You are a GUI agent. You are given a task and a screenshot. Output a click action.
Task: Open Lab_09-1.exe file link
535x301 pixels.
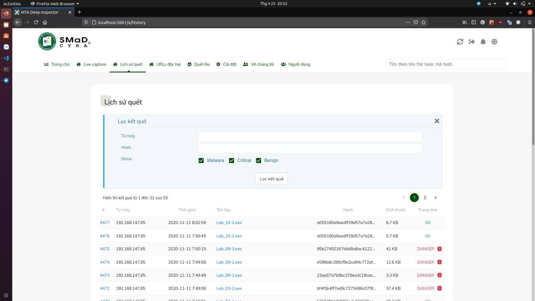[x=229, y=275]
